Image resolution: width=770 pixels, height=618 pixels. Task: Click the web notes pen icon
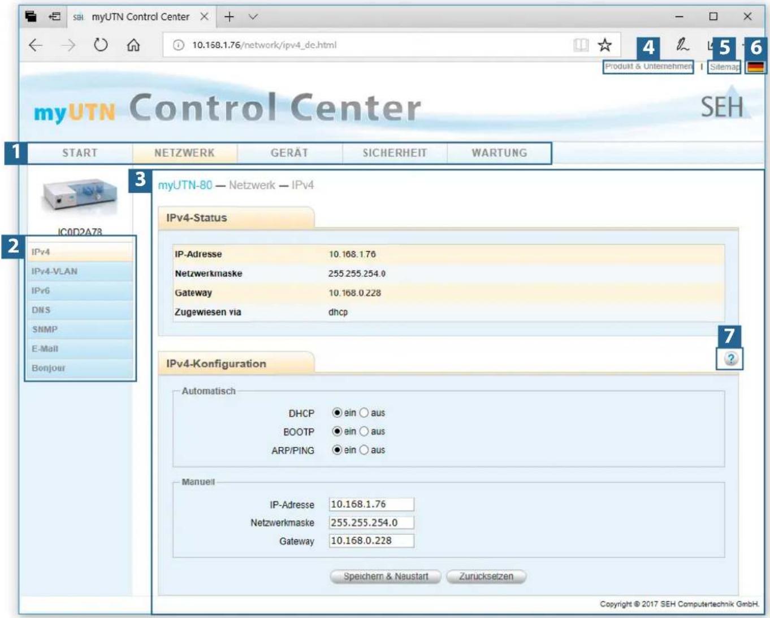tap(682, 44)
